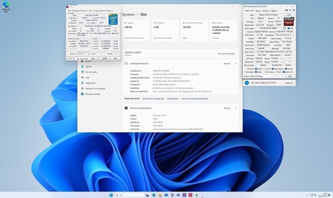
Task: Click Hjälpmedel accessibility icon in sidebar
Action: (x=83, y=83)
